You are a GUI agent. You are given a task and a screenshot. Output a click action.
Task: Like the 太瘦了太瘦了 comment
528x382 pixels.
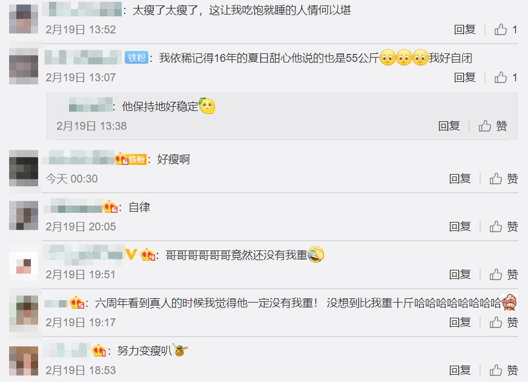pyautogui.click(x=506, y=30)
